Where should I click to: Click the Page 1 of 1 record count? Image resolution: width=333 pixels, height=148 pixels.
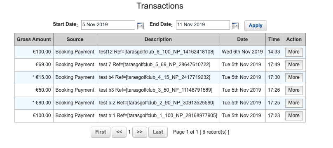click(x=201, y=132)
